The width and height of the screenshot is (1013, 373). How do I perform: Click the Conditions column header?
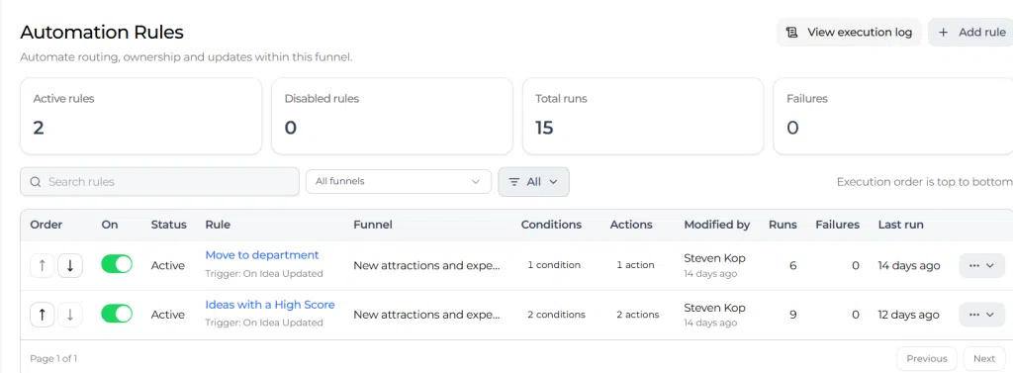[552, 225]
